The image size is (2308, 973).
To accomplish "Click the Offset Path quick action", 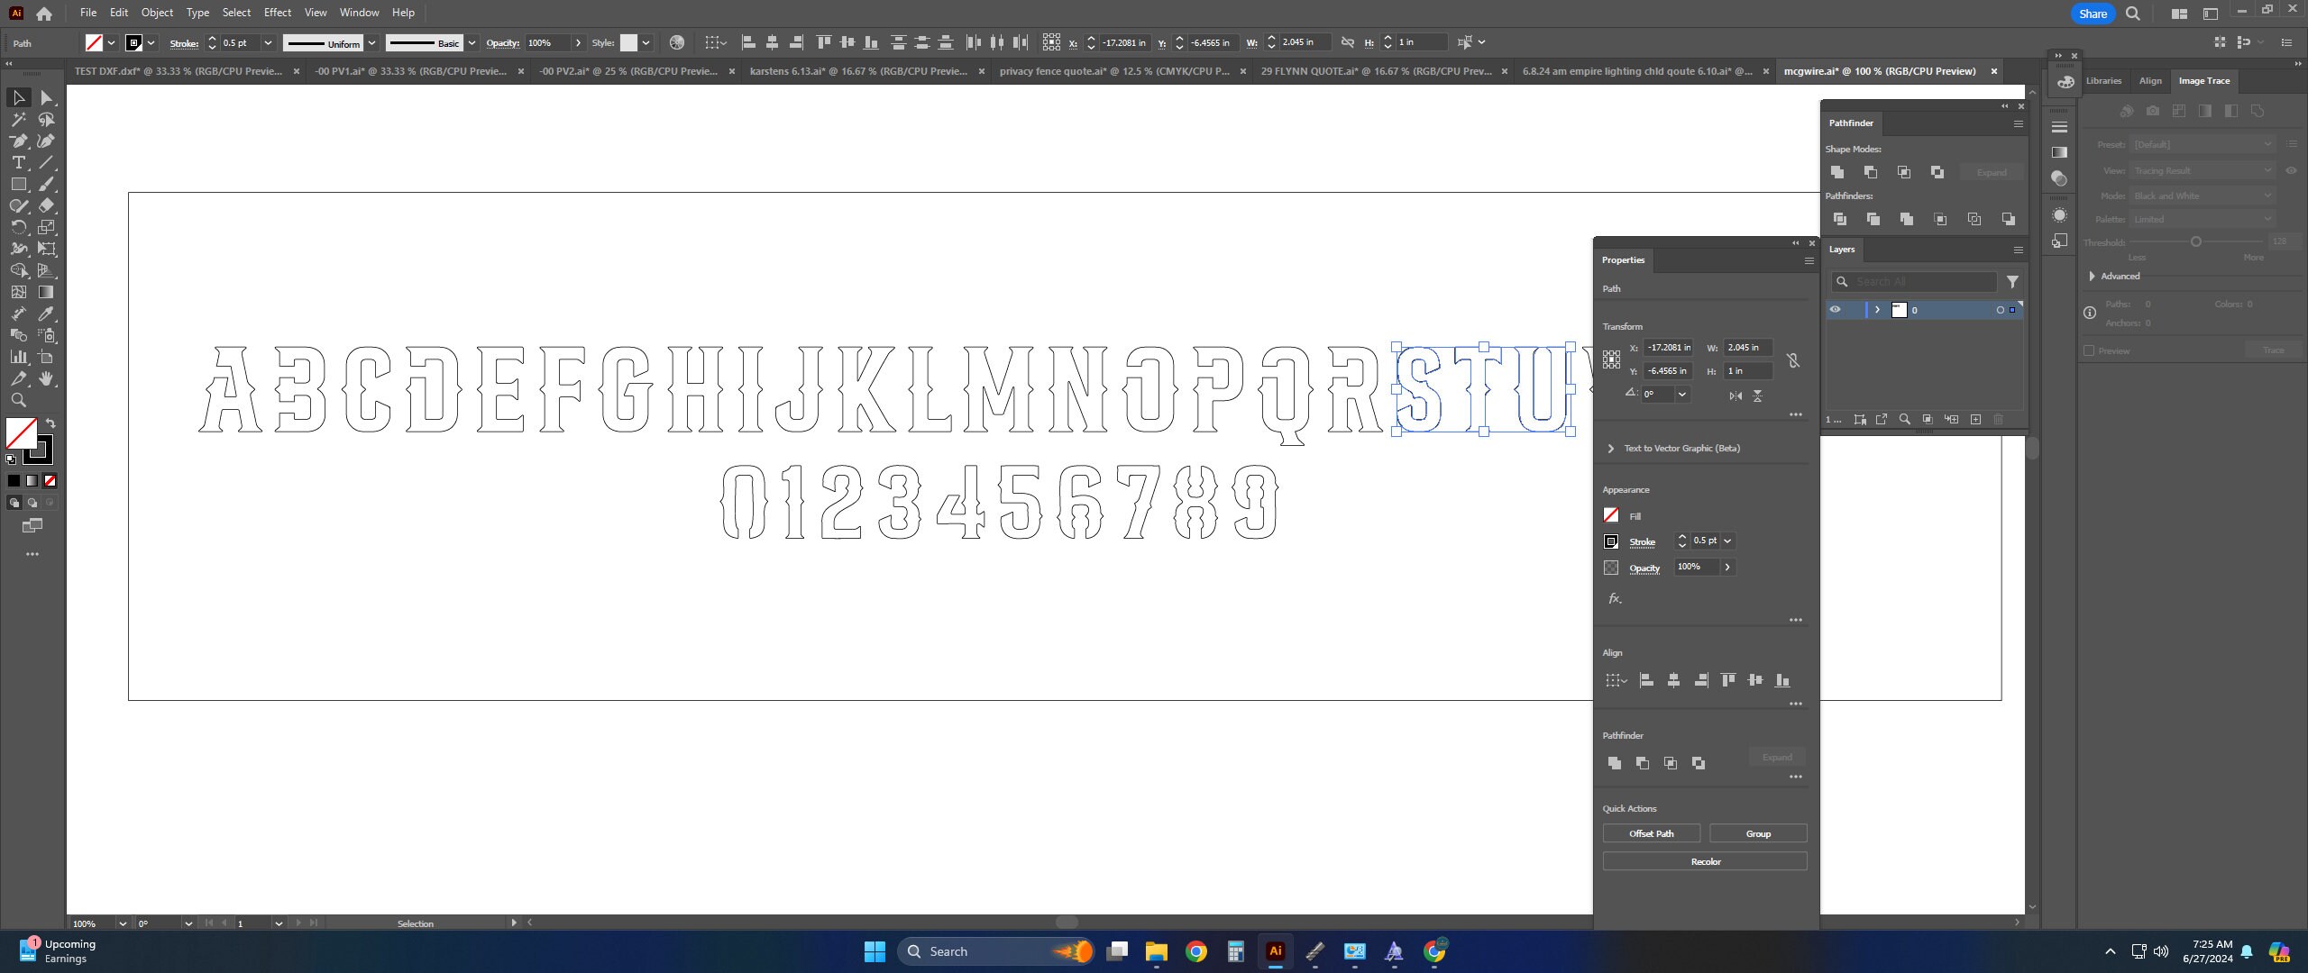I will (x=1650, y=833).
